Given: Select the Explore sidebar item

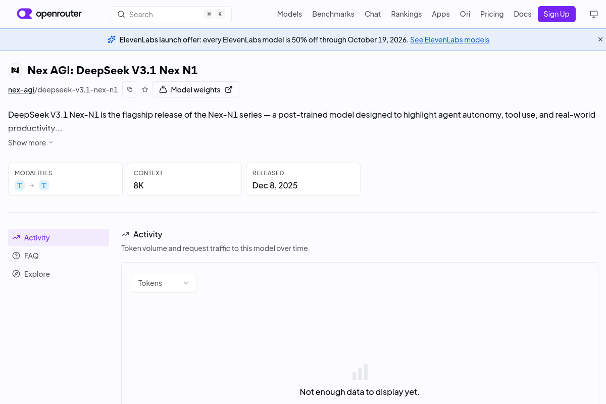Looking at the screenshot, I should click(59, 274).
